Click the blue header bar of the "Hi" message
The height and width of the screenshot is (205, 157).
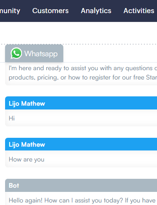tap(81, 103)
